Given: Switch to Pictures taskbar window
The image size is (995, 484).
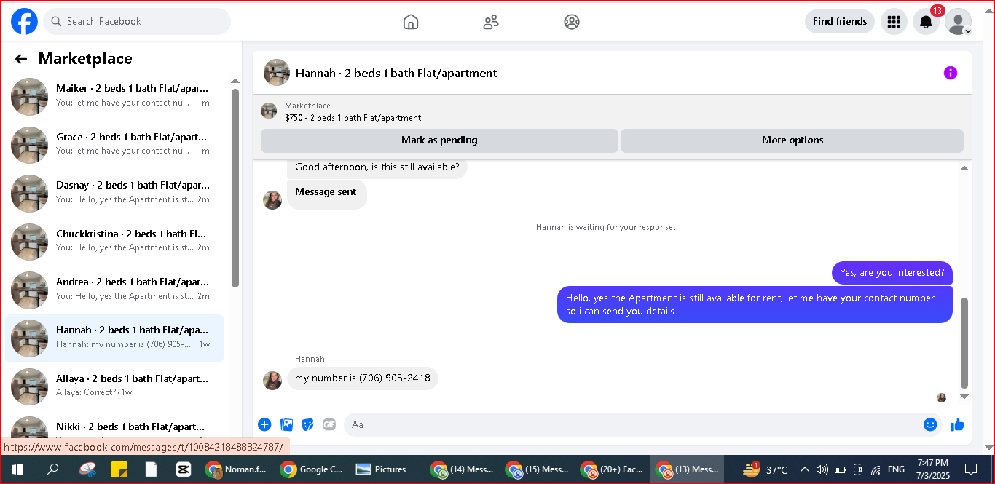Looking at the screenshot, I should 382,469.
